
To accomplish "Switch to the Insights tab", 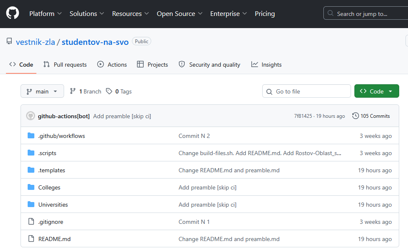I will click(266, 64).
